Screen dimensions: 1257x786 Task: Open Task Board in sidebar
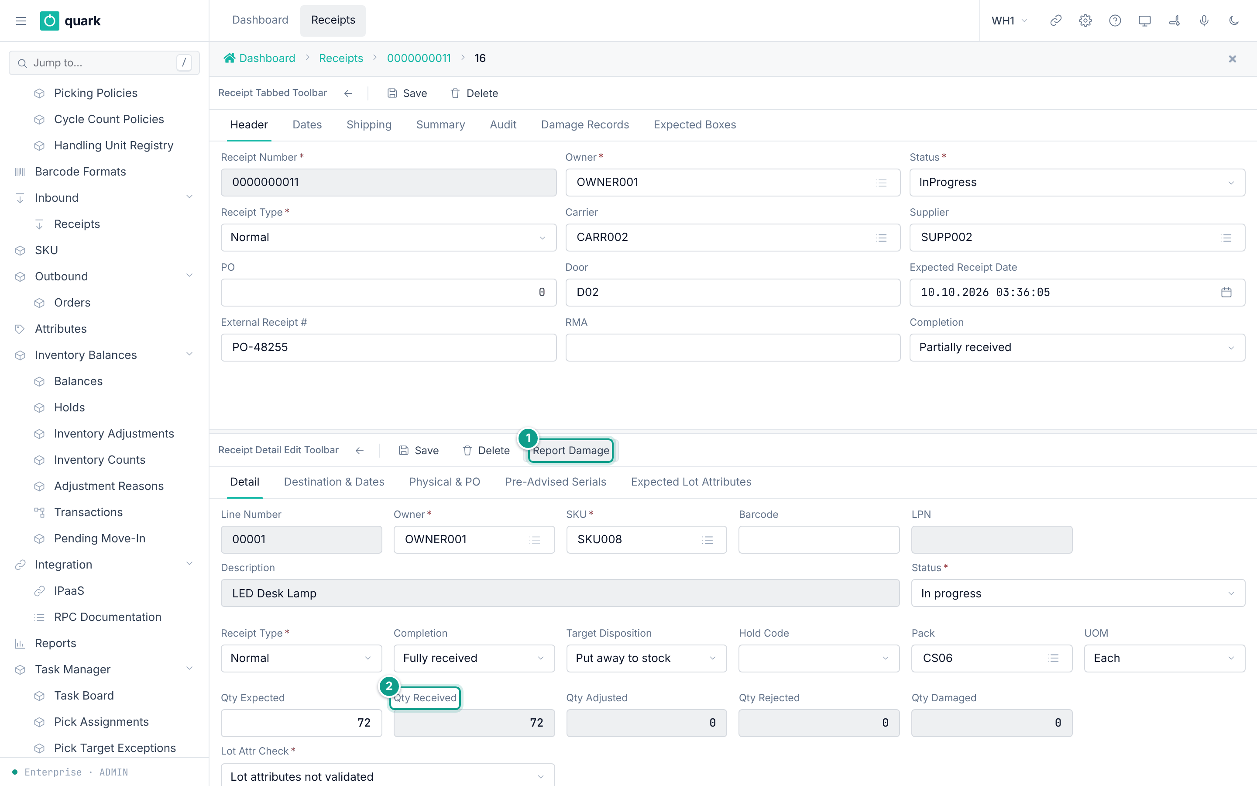(84, 696)
